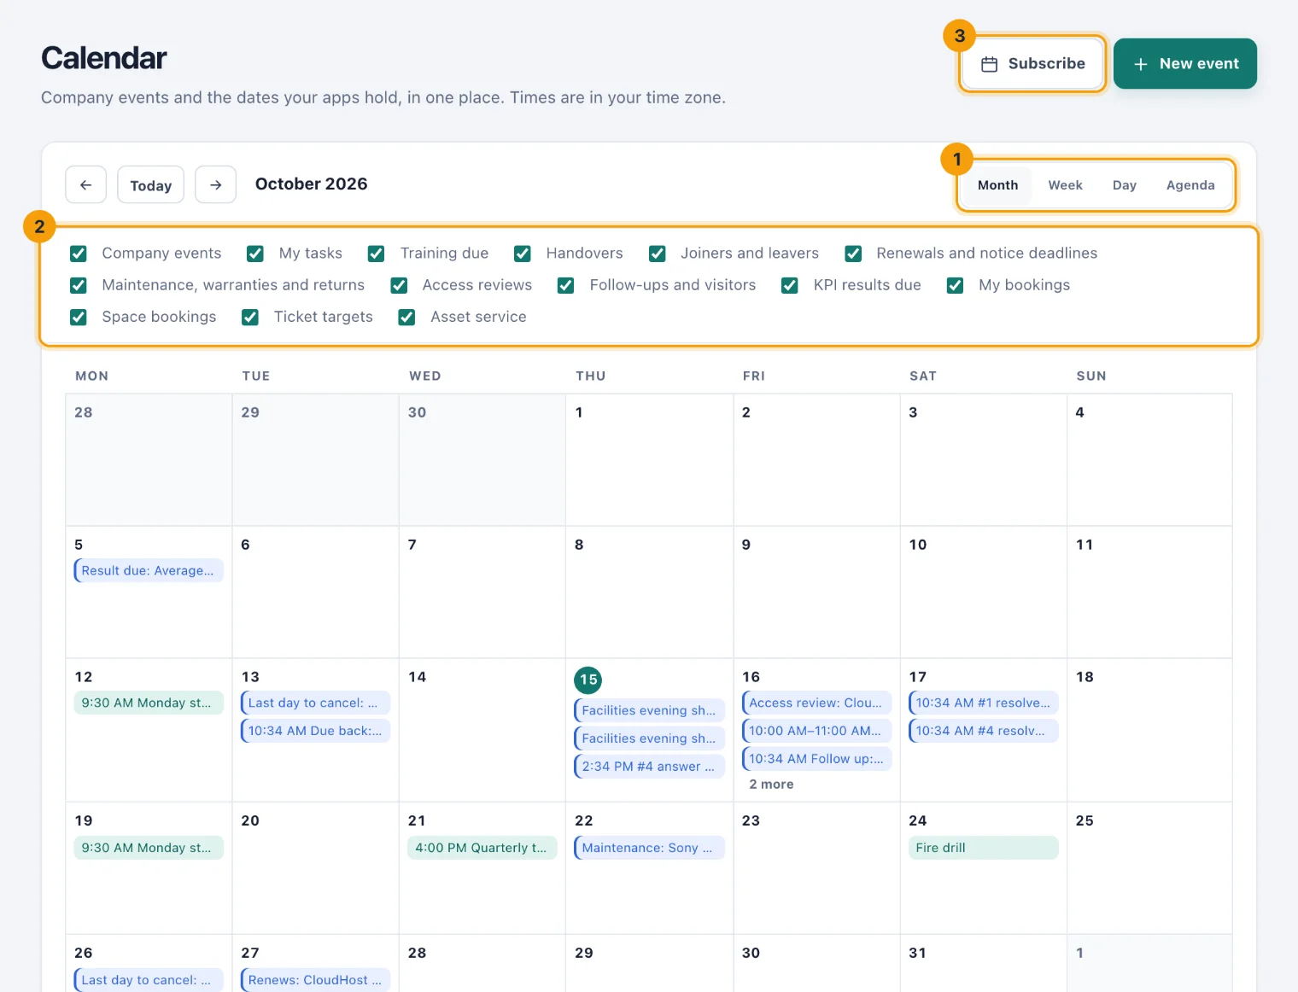Toggle Follow-ups and visitors checkbox
The height and width of the screenshot is (992, 1298).
pos(566,285)
